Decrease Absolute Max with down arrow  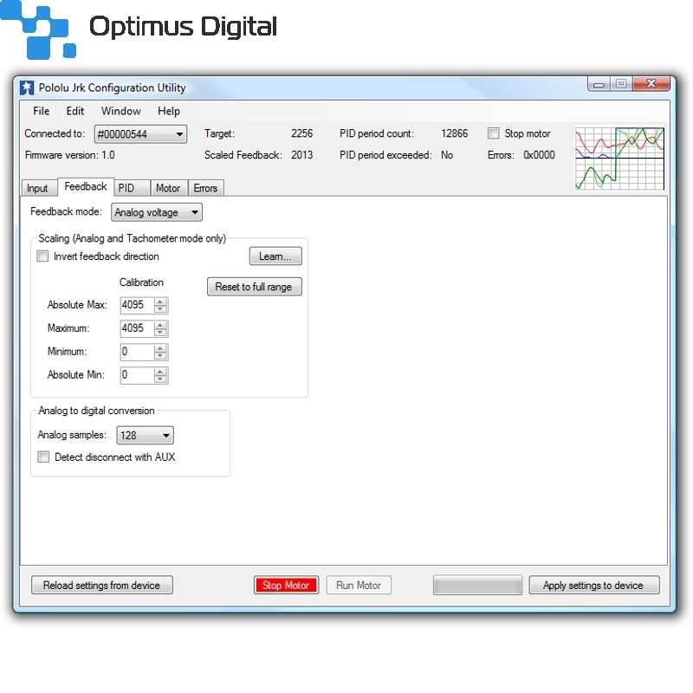pos(160,308)
